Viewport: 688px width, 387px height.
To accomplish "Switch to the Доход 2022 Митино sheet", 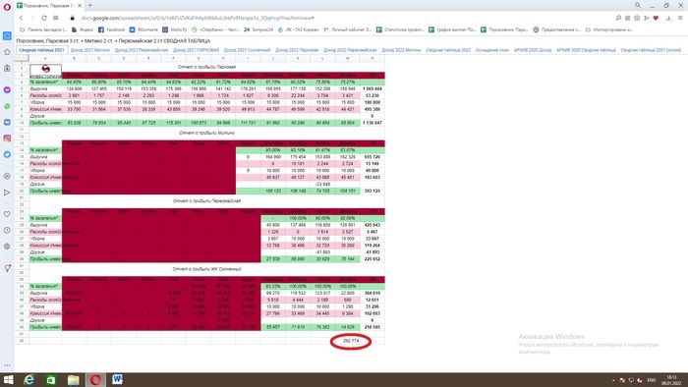I will (x=401, y=50).
